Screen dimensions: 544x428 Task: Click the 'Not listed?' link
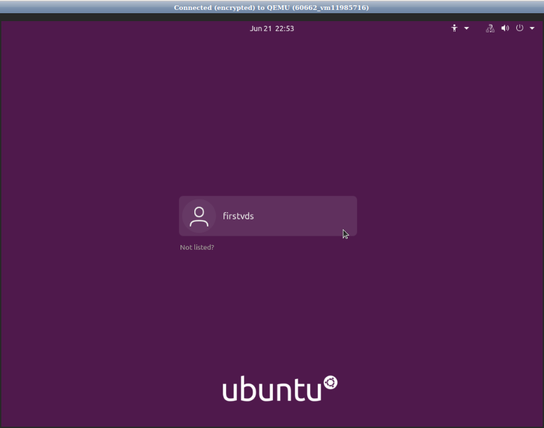point(197,247)
